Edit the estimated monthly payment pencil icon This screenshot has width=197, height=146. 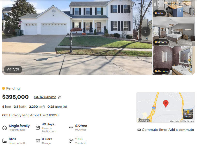[59, 97]
